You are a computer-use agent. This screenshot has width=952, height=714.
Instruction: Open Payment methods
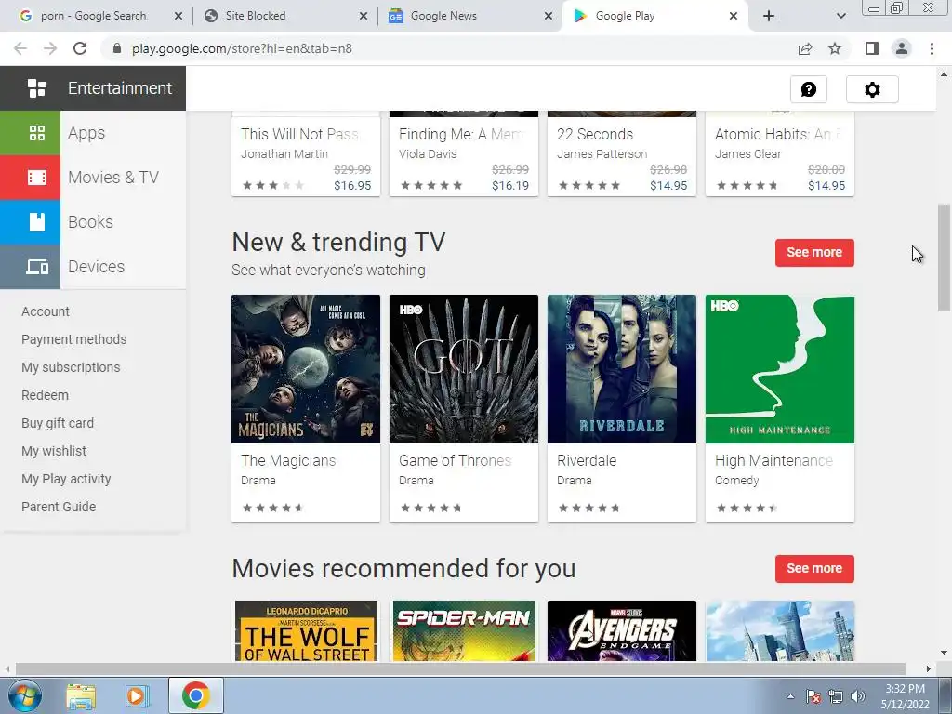click(x=74, y=339)
